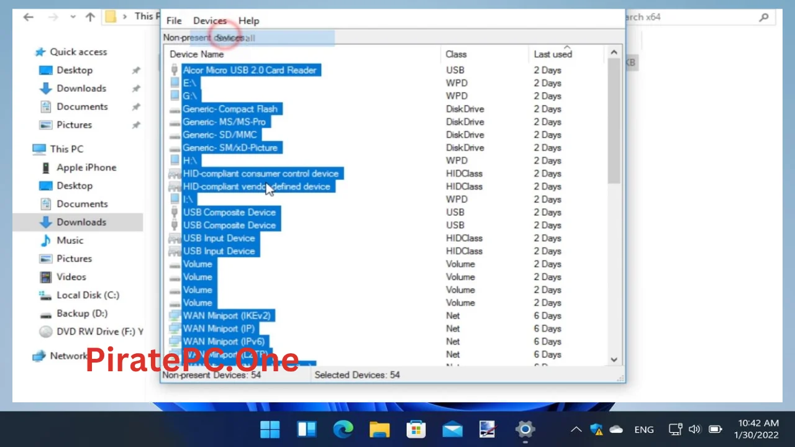
Task: Sort by Device Name column header
Action: point(197,54)
